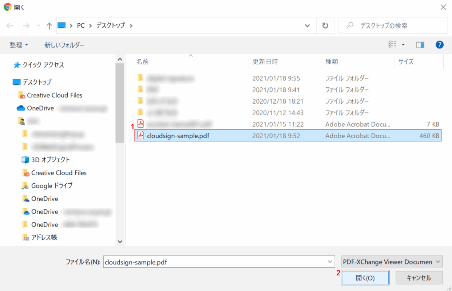Open the help question mark icon

point(439,45)
